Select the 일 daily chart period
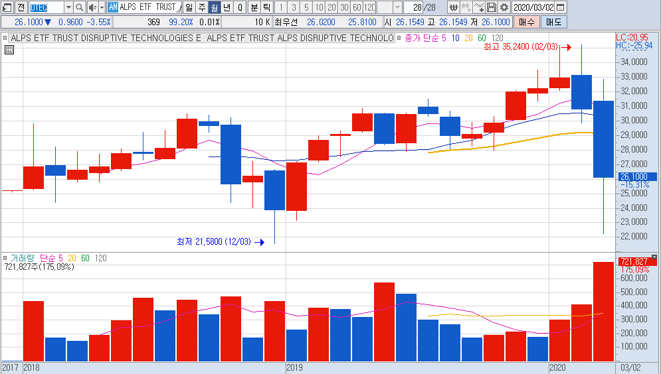The width and height of the screenshot is (661, 374). click(189, 7)
